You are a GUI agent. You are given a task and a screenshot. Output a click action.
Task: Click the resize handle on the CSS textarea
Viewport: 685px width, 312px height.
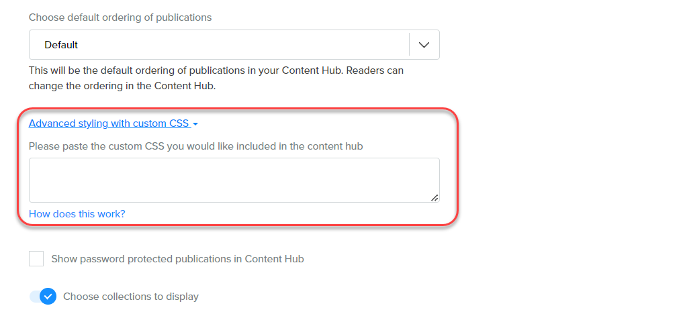click(x=435, y=197)
